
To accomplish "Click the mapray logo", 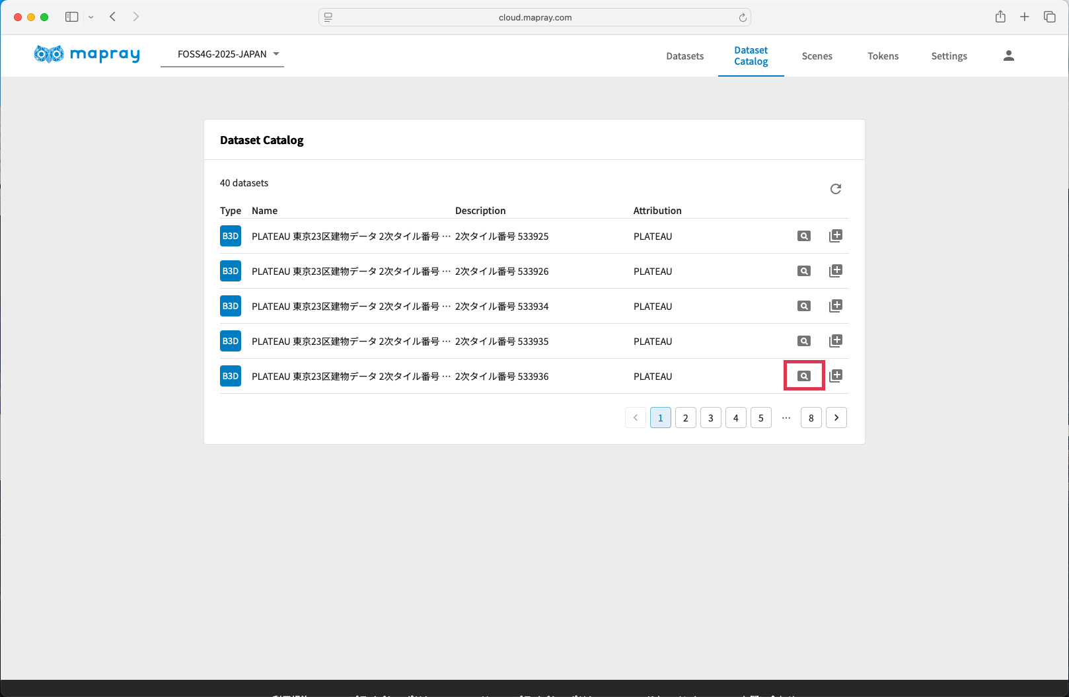I will (x=87, y=54).
